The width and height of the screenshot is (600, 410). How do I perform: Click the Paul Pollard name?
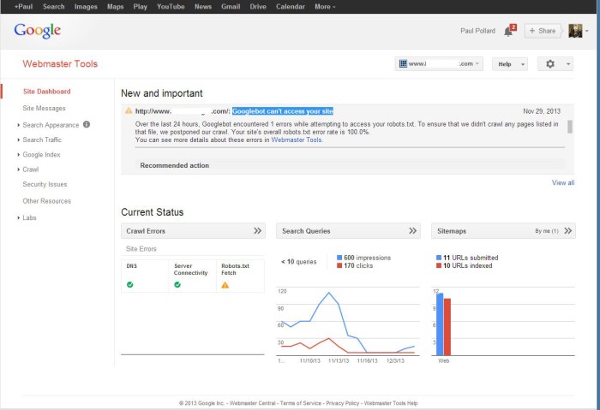[477, 31]
